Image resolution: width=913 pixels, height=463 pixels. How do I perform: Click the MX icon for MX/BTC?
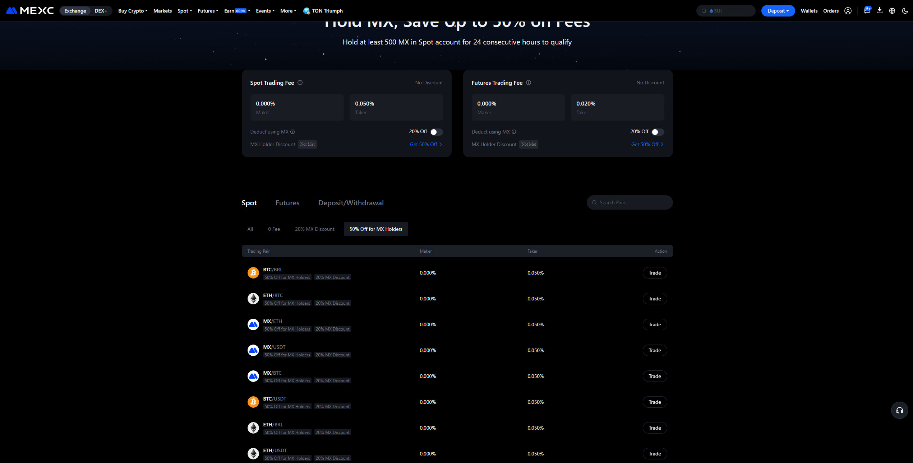253,376
